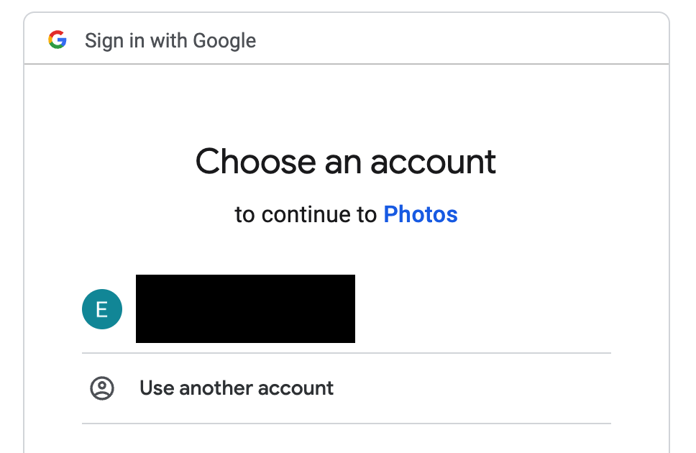This screenshot has height=453, width=696.
Task: Click the word account in main heading
Action: tap(434, 162)
